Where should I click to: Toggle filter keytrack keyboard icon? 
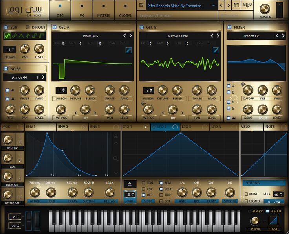pyautogui.click(x=233, y=118)
